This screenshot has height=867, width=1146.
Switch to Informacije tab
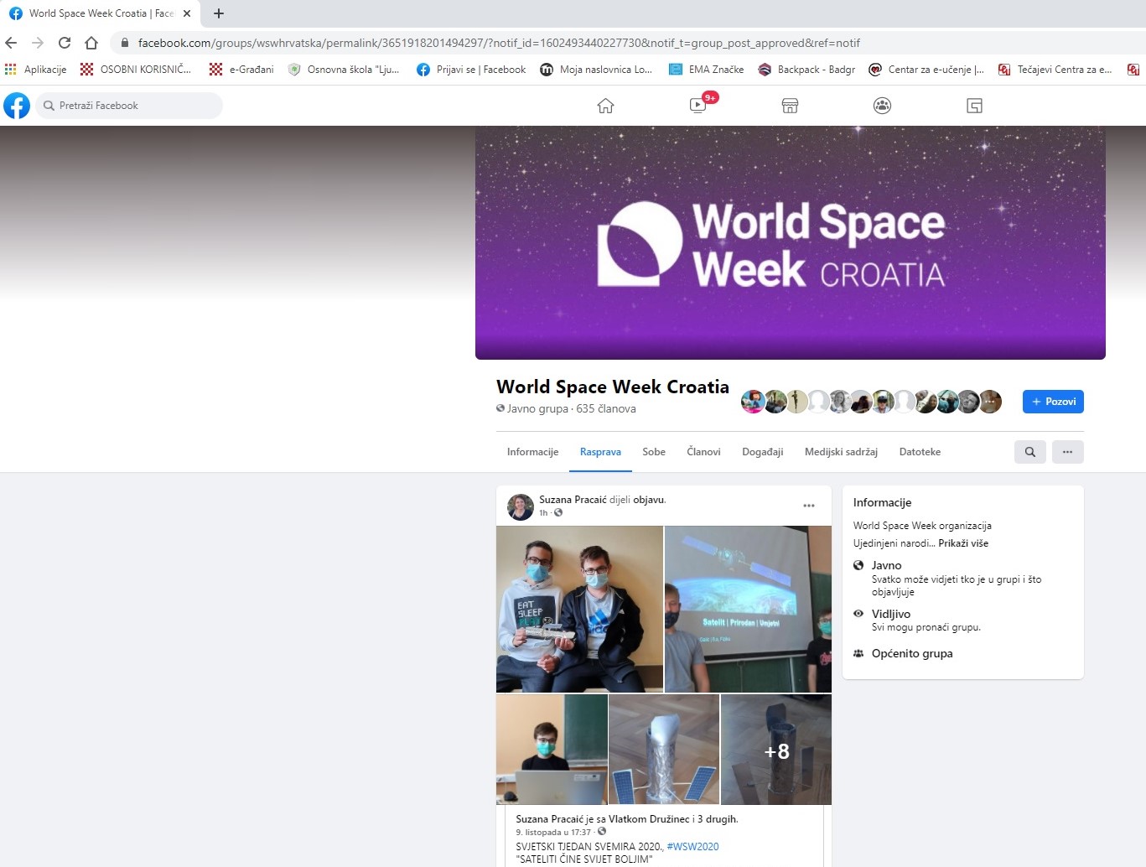(x=532, y=452)
